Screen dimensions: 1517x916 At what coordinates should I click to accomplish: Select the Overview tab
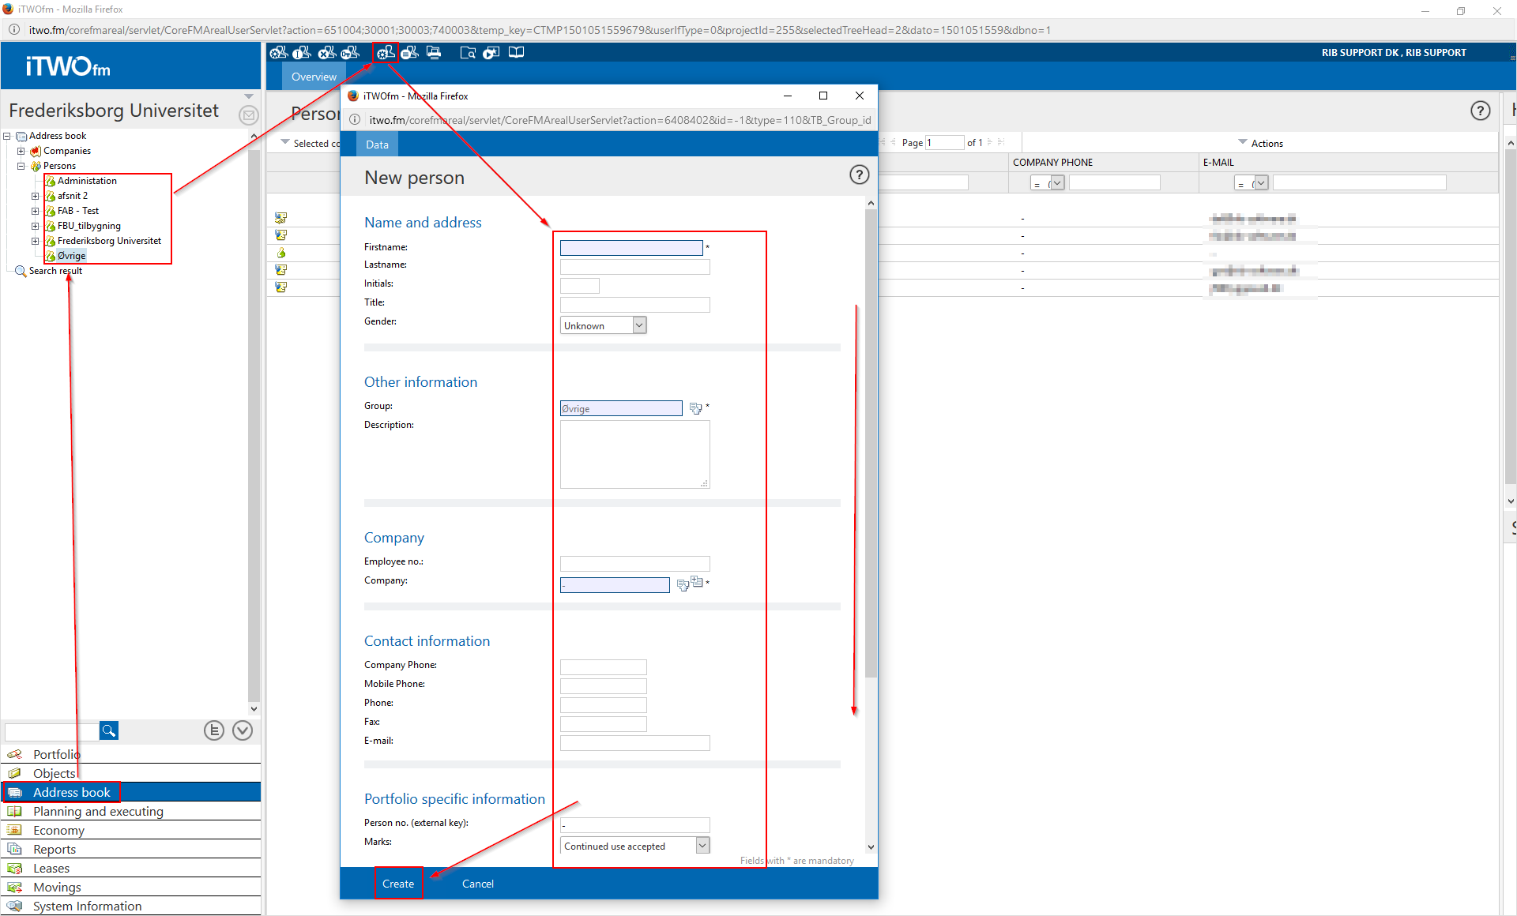(x=313, y=76)
